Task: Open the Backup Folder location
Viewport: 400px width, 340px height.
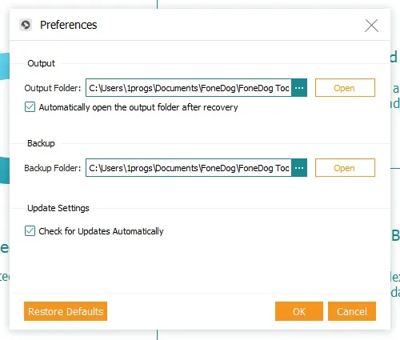Action: pos(345,168)
